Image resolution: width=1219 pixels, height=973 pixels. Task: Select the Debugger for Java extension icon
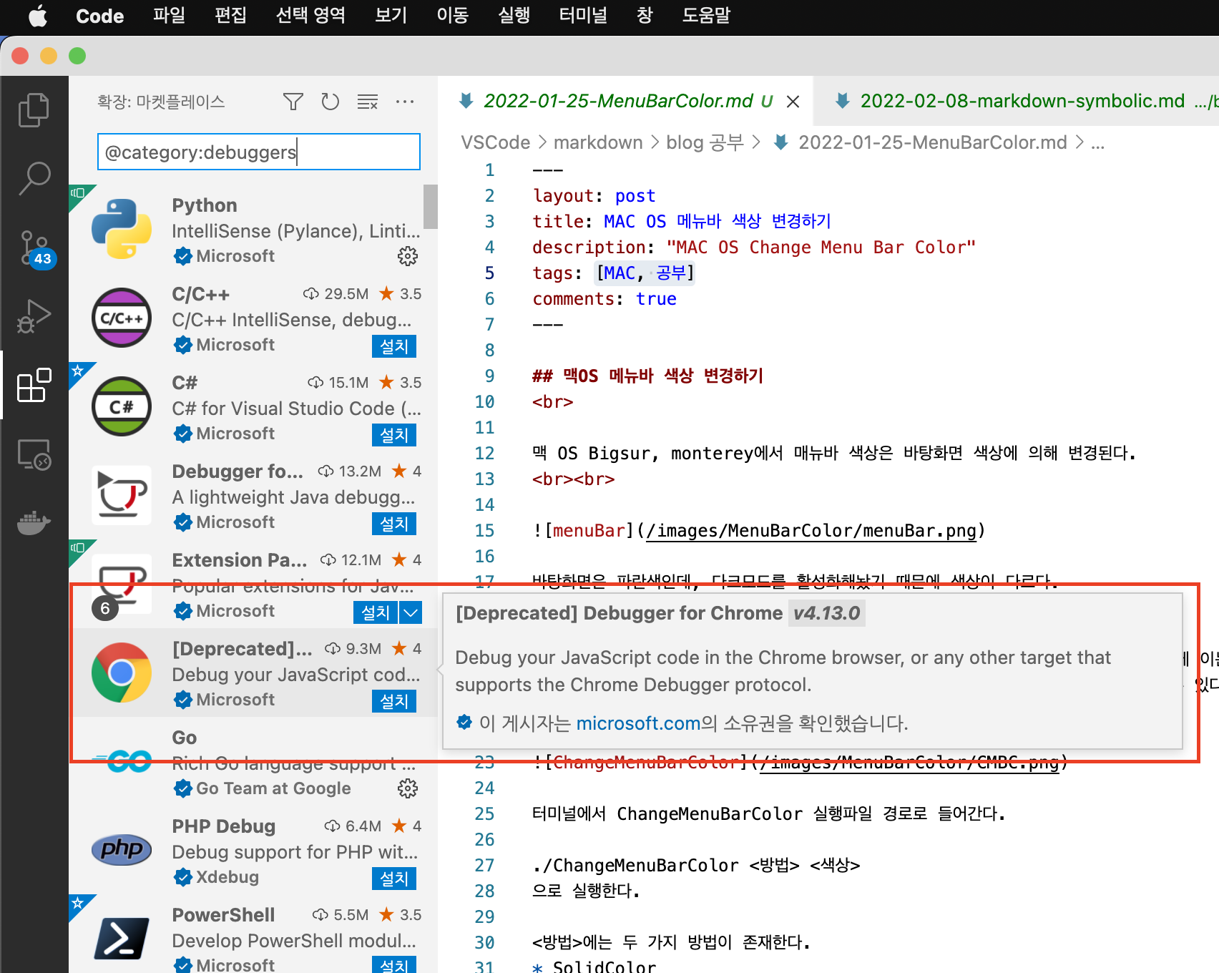pos(122,495)
